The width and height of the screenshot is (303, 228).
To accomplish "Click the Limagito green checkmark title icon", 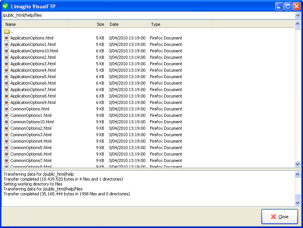I will tap(5, 6).
